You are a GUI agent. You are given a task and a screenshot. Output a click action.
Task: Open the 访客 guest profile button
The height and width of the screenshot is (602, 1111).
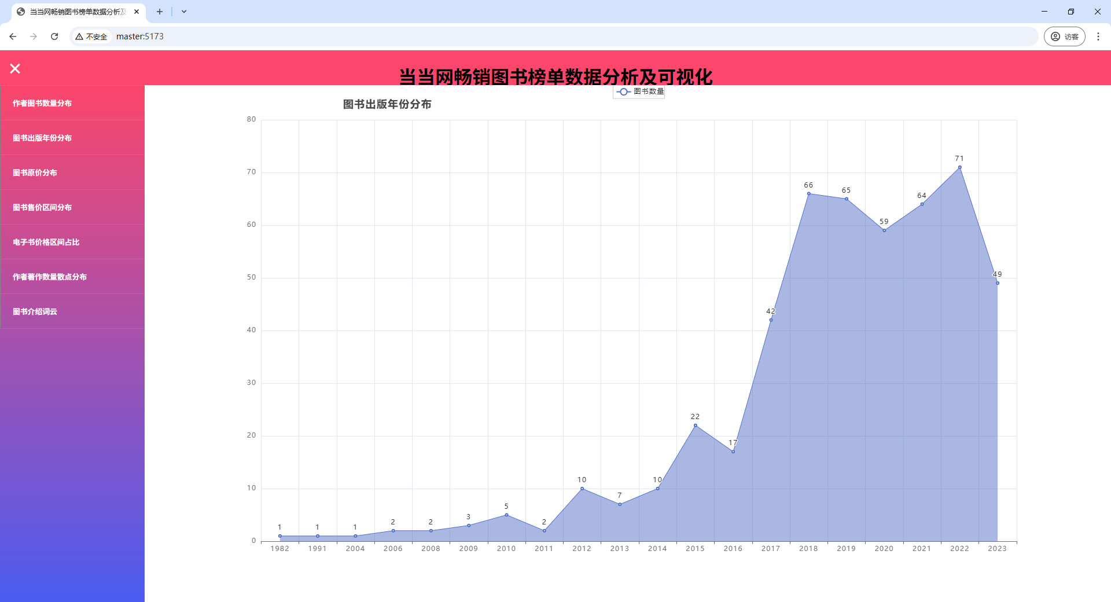(1064, 36)
